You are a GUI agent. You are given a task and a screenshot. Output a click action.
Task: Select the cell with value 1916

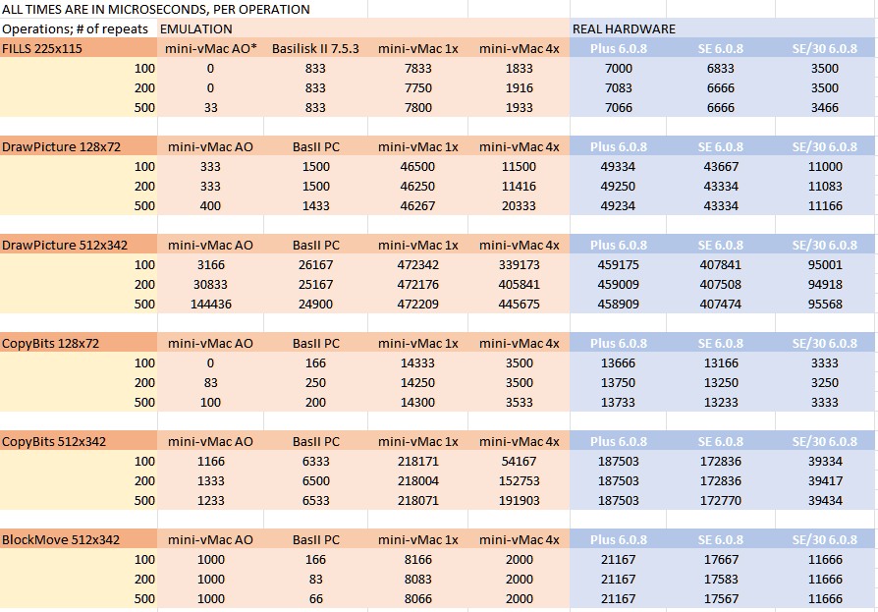[x=520, y=87]
